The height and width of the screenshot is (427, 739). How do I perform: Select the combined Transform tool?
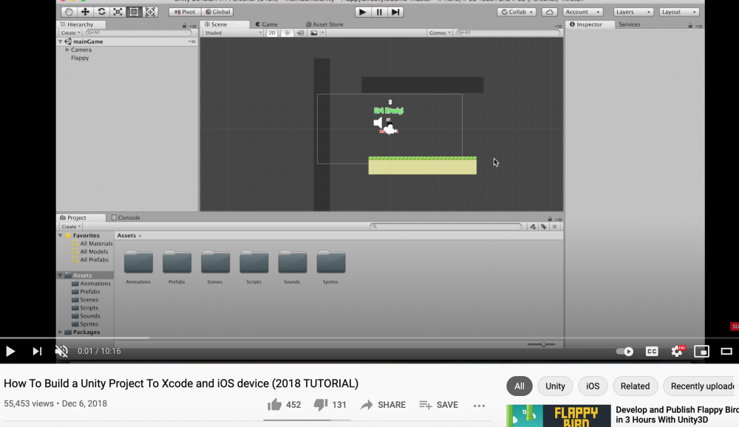point(150,12)
